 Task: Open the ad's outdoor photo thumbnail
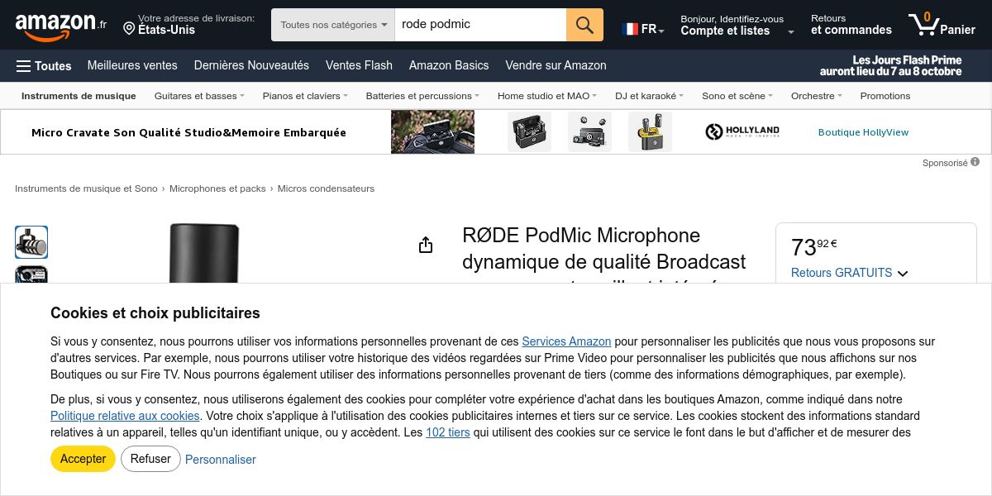[x=432, y=131]
